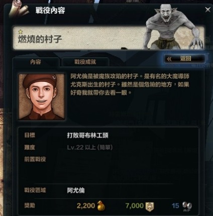Close the 戰役內容 window
Viewport: 213px width, 216px height.
pos(208,10)
